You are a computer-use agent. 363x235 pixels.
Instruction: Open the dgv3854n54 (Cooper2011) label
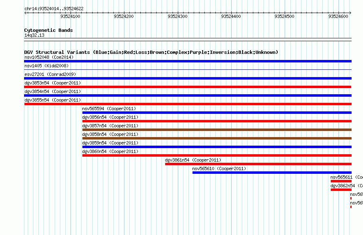coord(53,91)
